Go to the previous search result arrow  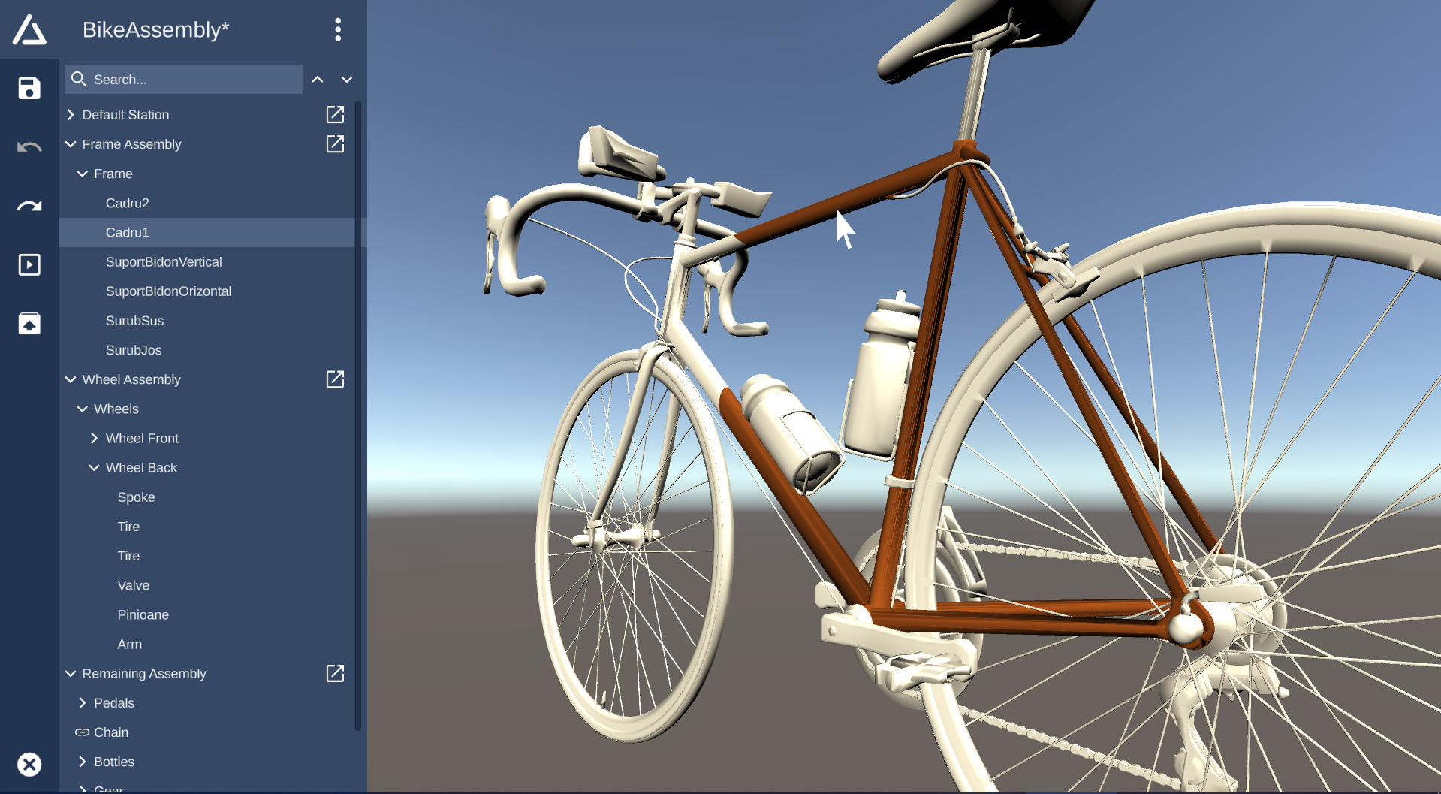[x=318, y=80]
